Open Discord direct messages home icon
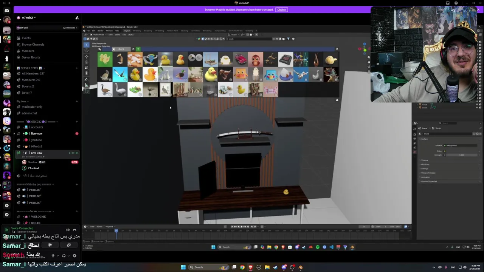The width and height of the screenshot is (484, 272). (6, 11)
